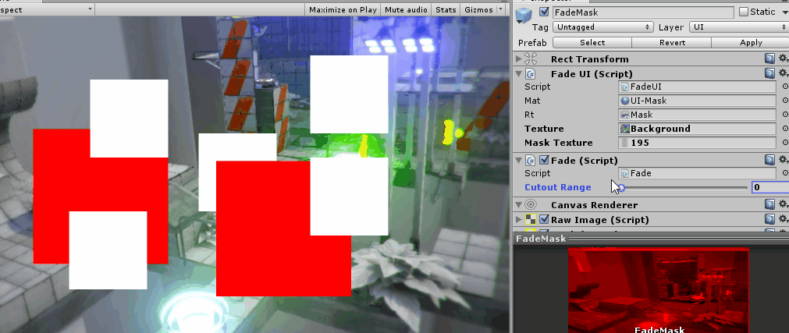Open the Rect Transform help reference icon

(x=769, y=58)
